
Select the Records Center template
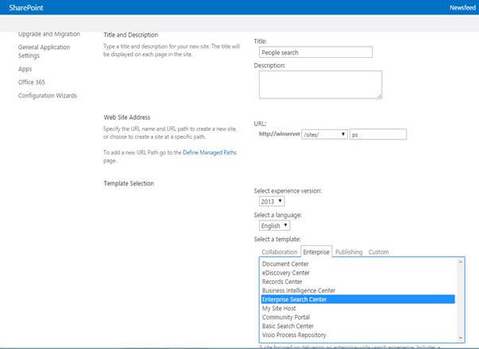point(358,282)
